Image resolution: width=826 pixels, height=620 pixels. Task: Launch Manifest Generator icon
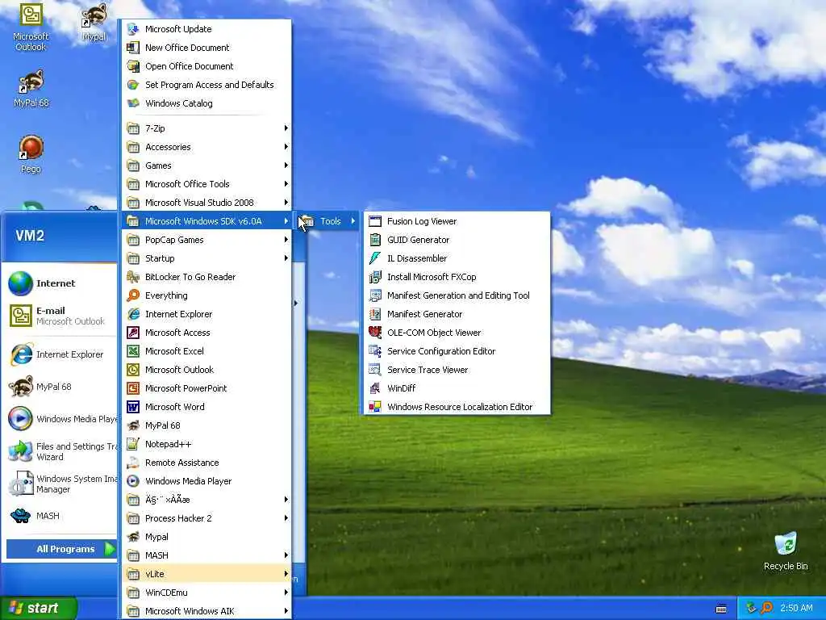[x=375, y=314]
